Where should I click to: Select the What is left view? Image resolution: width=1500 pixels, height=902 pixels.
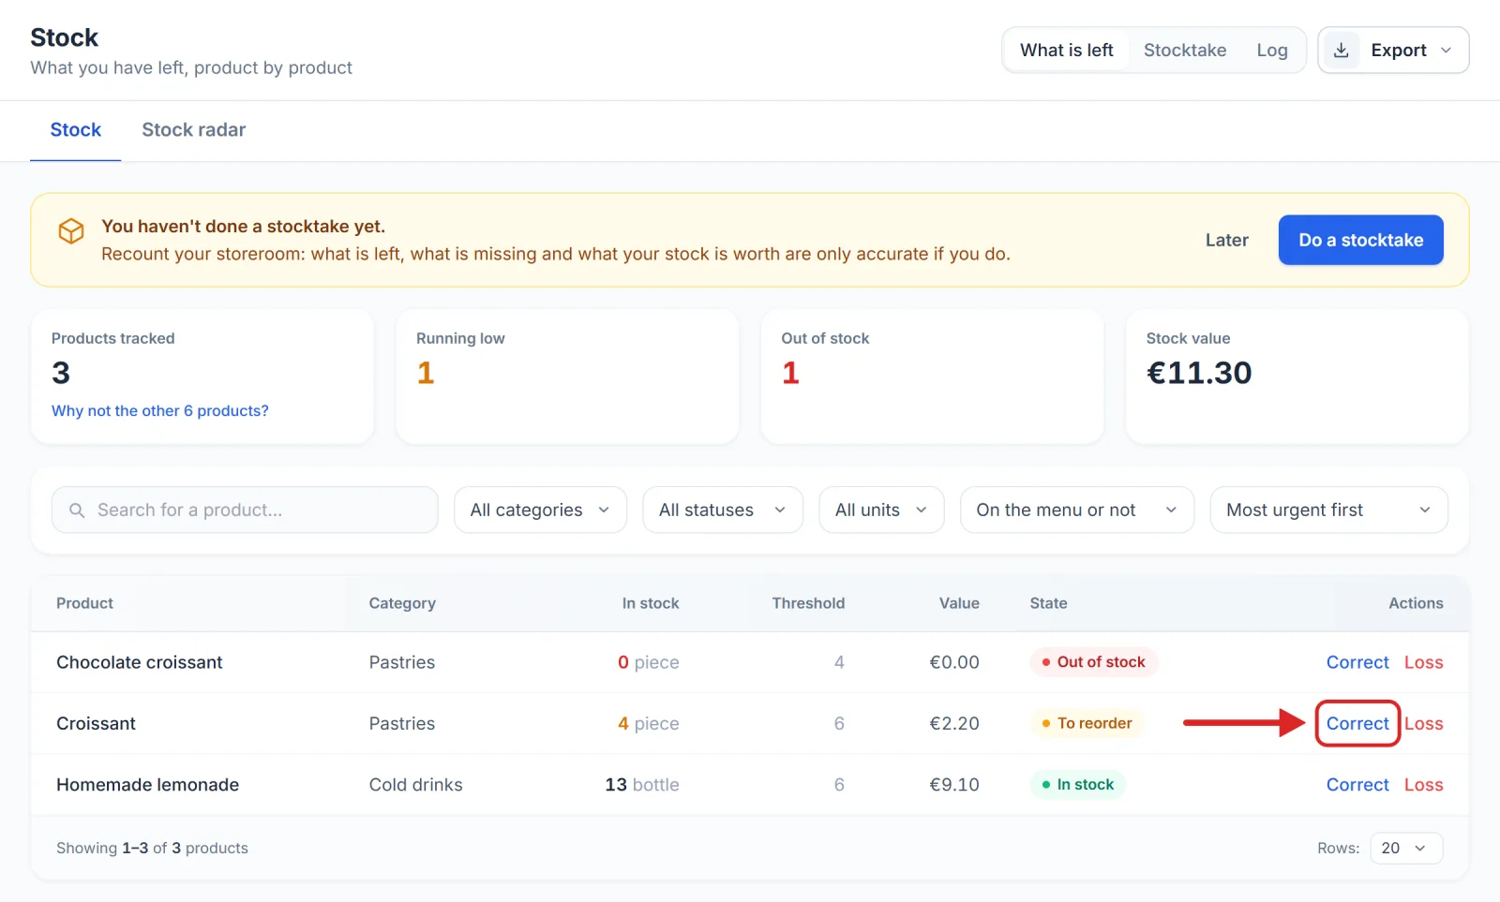pos(1067,51)
